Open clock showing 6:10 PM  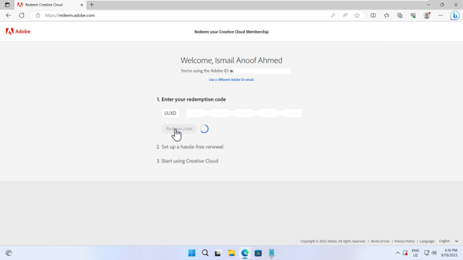tap(449, 253)
